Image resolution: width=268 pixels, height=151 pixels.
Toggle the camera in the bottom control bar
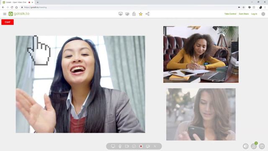click(127, 146)
